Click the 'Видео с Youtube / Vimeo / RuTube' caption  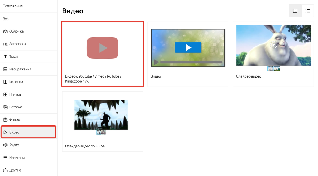coord(93,79)
